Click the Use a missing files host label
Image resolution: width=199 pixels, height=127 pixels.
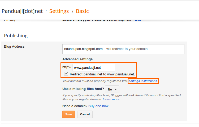pos(83,89)
